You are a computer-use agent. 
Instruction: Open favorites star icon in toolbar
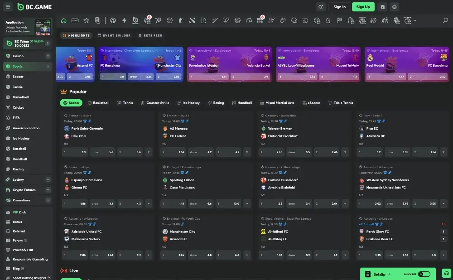(86, 20)
